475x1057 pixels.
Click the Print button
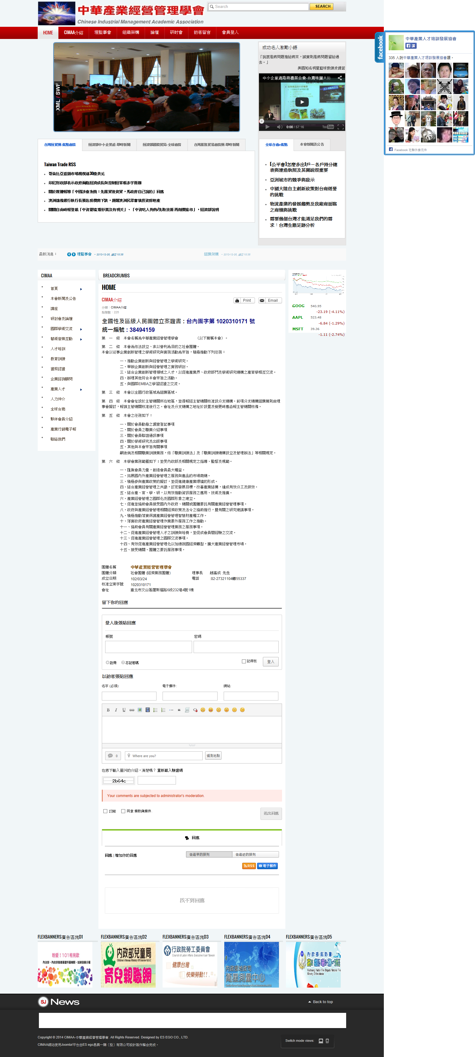pyautogui.click(x=244, y=300)
